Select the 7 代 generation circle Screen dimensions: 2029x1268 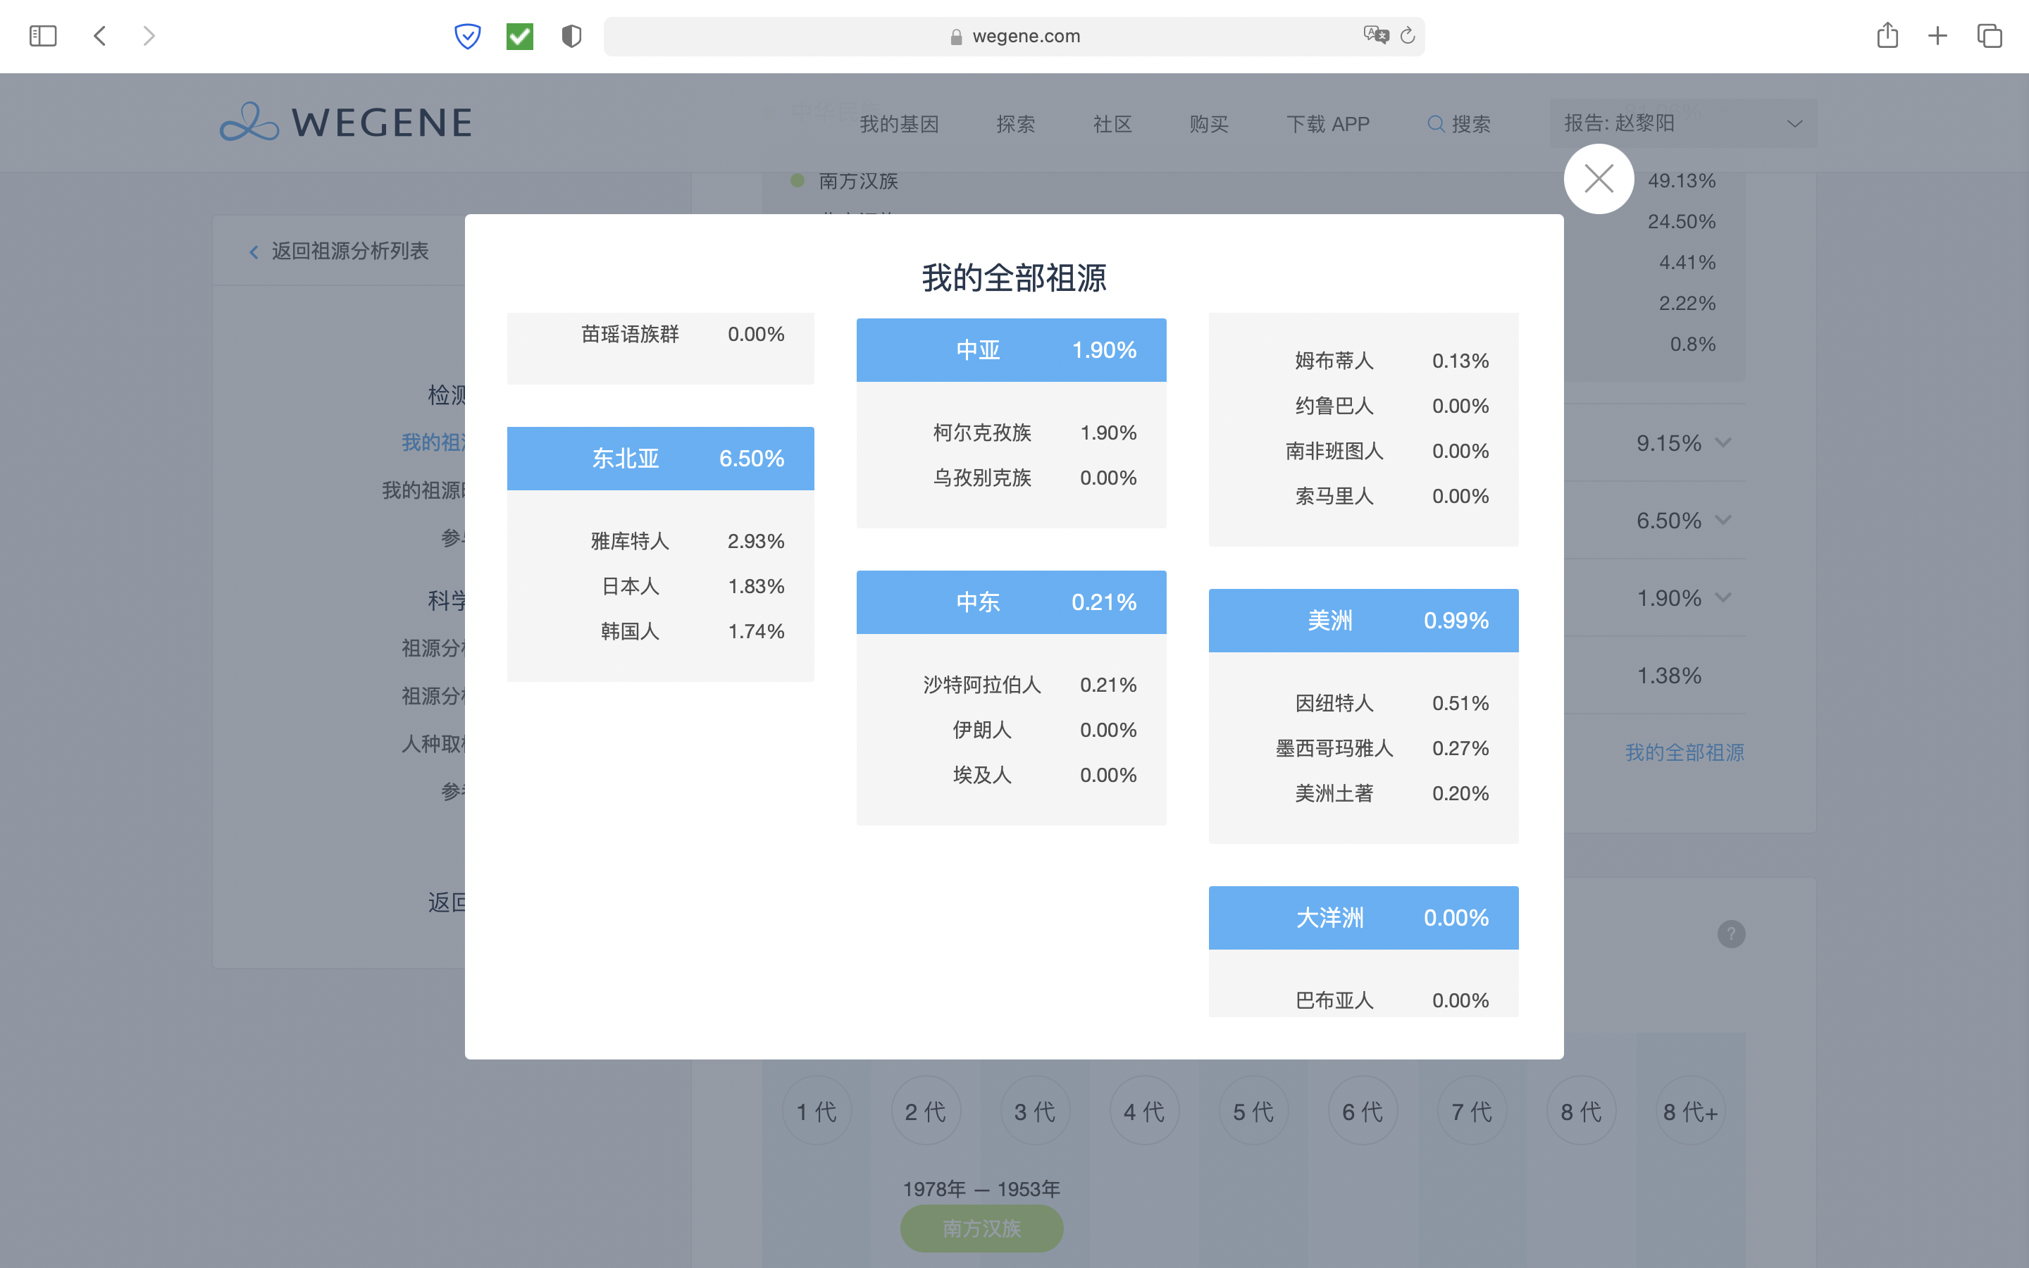click(1472, 1111)
